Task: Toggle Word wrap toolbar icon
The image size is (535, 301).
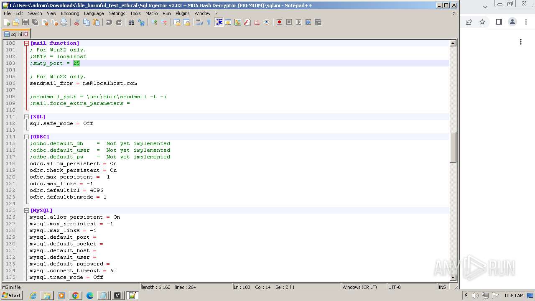Action: (x=199, y=22)
